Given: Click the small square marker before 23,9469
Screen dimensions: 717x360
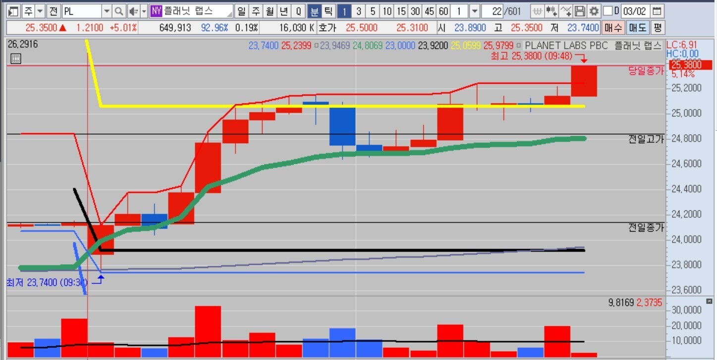Looking at the screenshot, I should (x=316, y=46).
